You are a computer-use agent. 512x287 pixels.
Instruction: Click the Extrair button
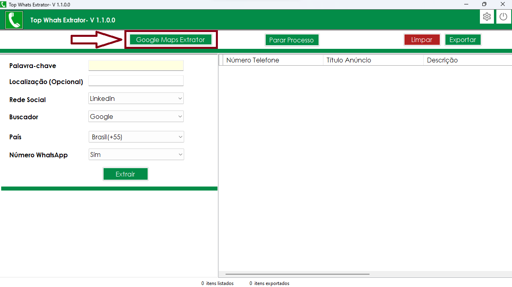click(x=126, y=174)
